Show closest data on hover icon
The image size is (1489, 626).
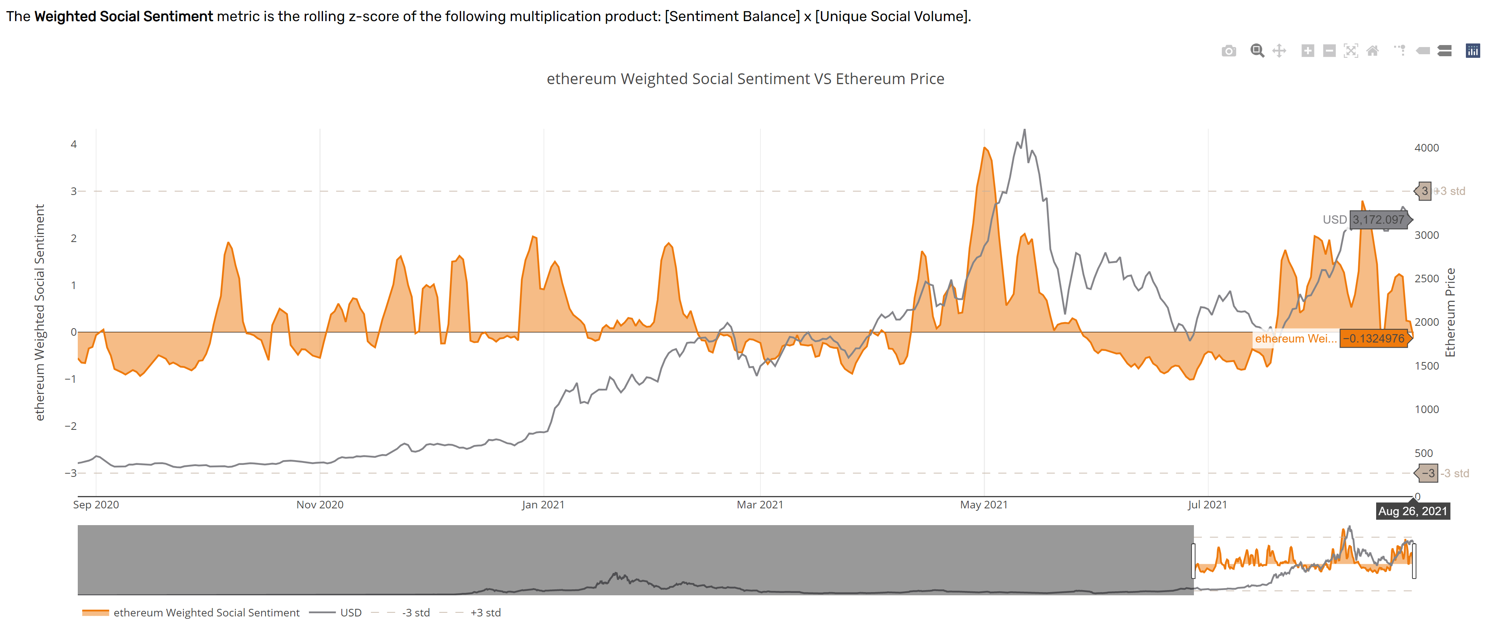[1422, 51]
